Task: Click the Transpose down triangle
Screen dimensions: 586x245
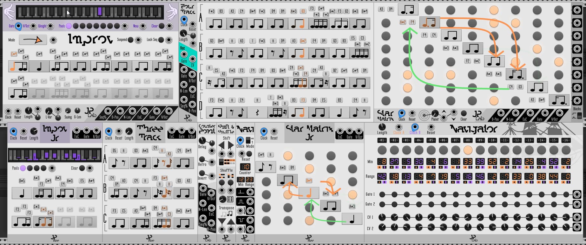Action: (222, 222)
